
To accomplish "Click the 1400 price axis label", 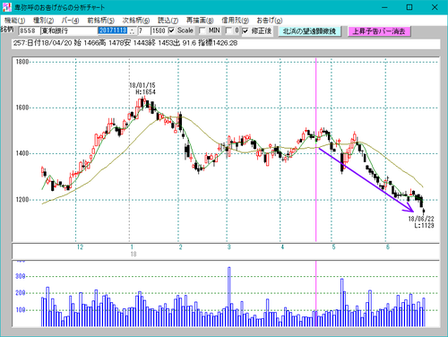I will click(22, 153).
